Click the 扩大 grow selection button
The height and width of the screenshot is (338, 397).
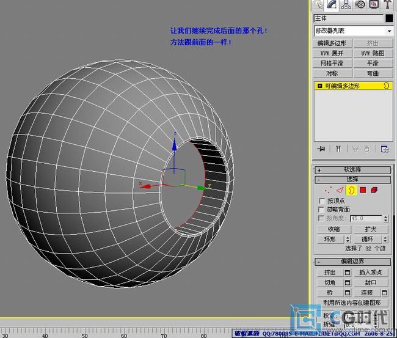click(371, 229)
